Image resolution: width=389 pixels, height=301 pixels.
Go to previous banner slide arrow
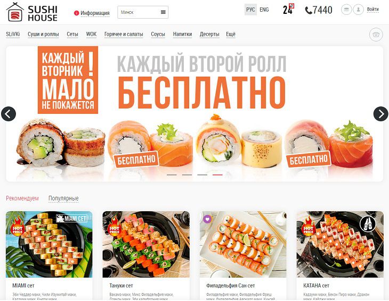[x=9, y=114]
